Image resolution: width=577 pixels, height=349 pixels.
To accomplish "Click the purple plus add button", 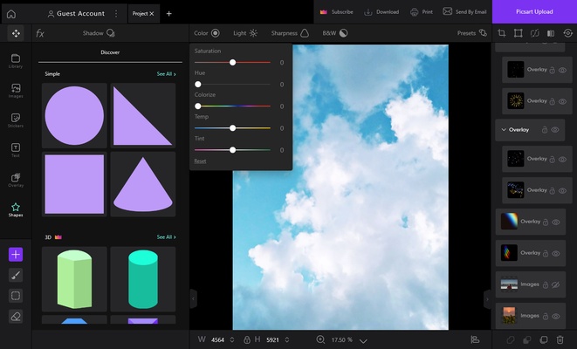I will click(x=16, y=255).
